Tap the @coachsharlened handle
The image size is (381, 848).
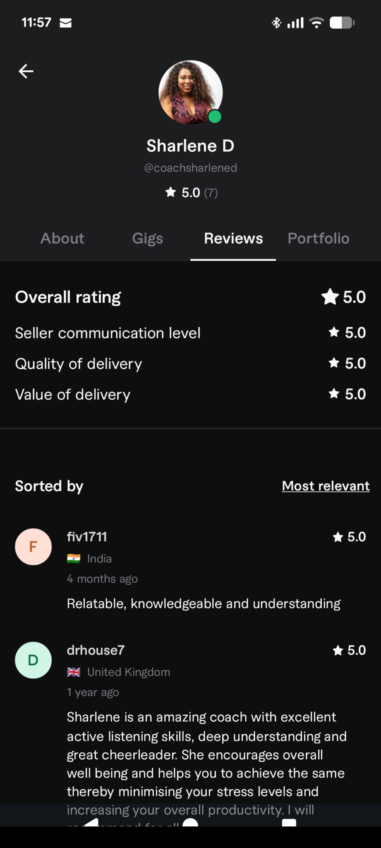(x=190, y=168)
